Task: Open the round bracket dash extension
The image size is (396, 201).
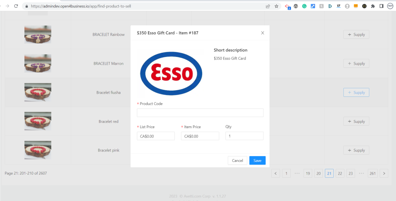Action: tap(347, 6)
